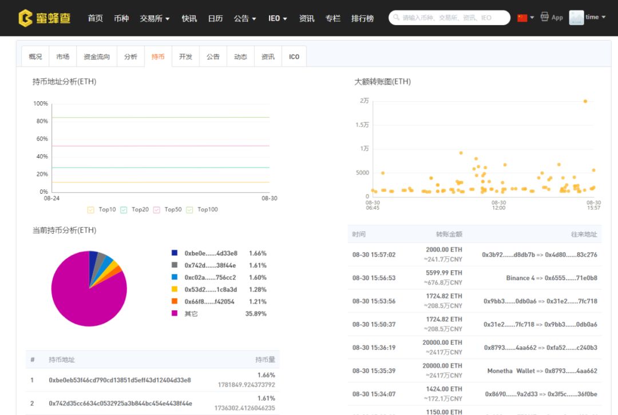Expand the 公告 dropdown in navbar

point(245,18)
